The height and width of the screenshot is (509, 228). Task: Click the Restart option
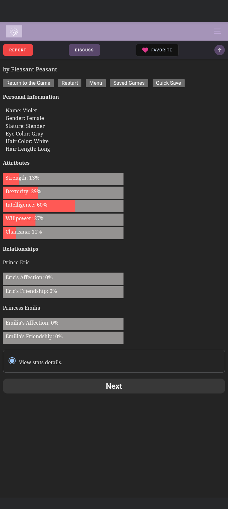point(70,83)
